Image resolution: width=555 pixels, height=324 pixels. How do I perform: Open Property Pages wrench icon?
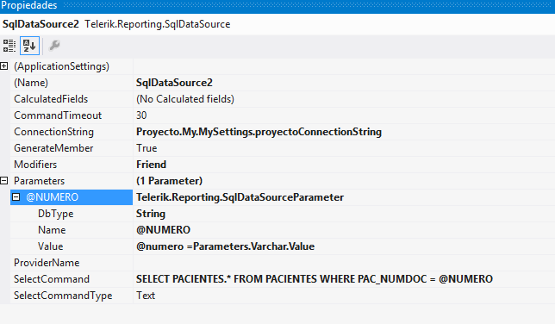tap(54, 46)
